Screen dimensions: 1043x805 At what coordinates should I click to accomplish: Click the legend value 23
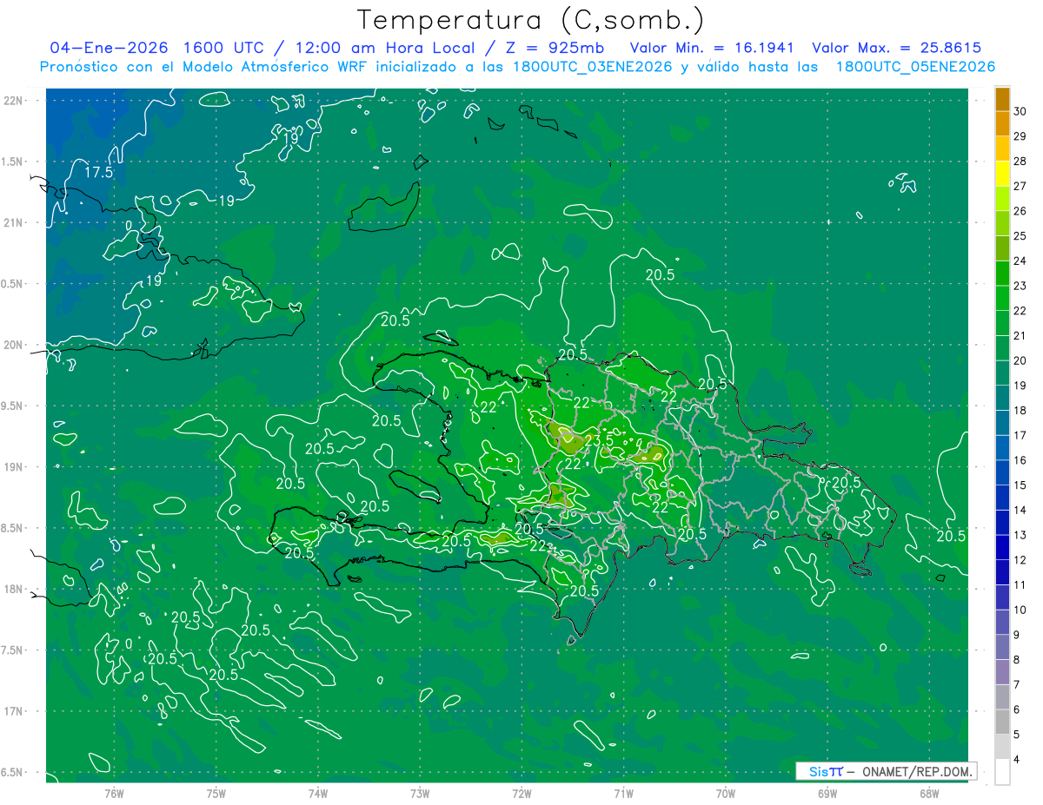pyautogui.click(x=1020, y=286)
